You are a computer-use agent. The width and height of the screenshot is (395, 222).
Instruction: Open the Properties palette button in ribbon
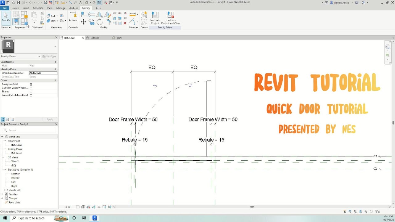16,22
